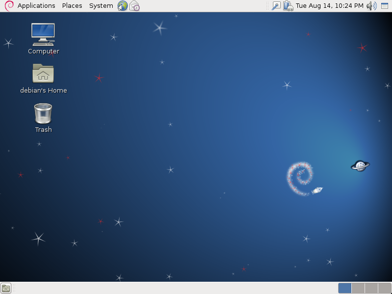Image resolution: width=392 pixels, height=294 pixels.
Task: Click the "Computer" label text
Action: click(x=44, y=51)
